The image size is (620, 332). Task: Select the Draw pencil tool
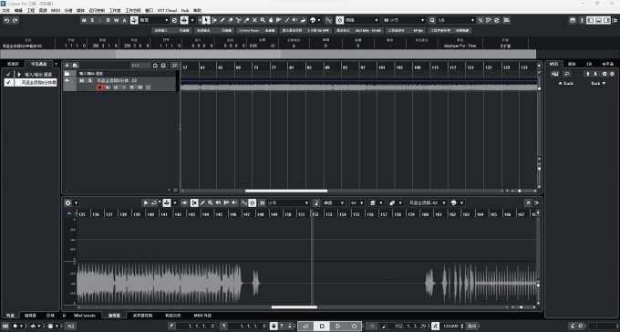[x=222, y=20]
